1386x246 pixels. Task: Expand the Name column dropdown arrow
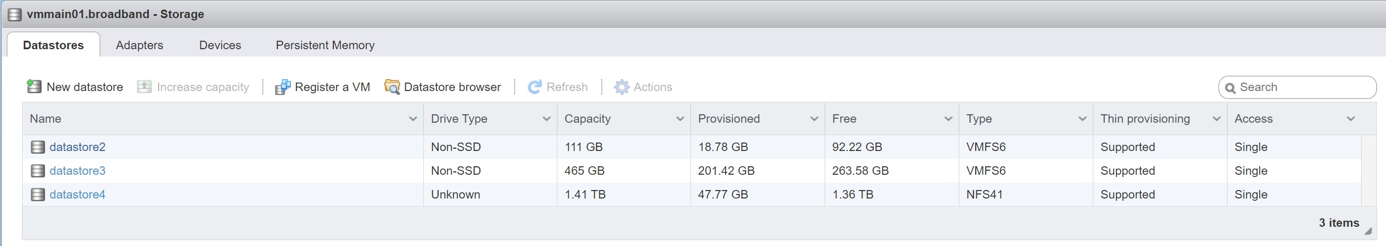pos(413,119)
